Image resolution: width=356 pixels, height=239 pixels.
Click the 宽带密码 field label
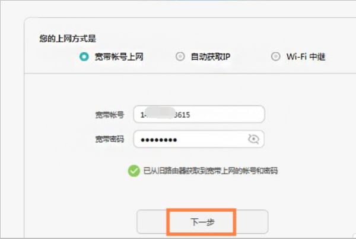(x=109, y=139)
